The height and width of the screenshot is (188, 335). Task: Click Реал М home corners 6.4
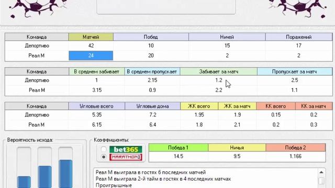[x=152, y=125]
